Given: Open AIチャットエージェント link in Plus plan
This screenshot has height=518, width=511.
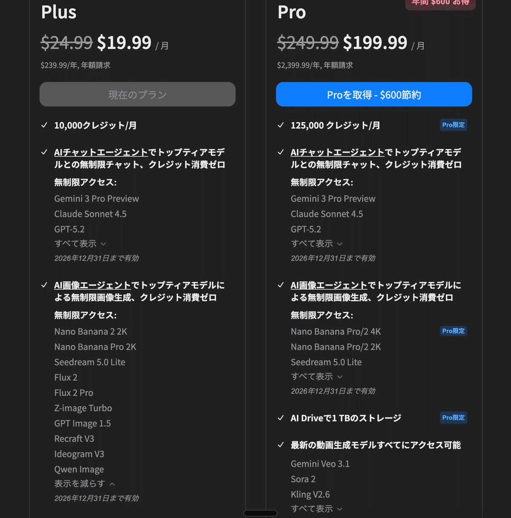Looking at the screenshot, I should (x=101, y=152).
